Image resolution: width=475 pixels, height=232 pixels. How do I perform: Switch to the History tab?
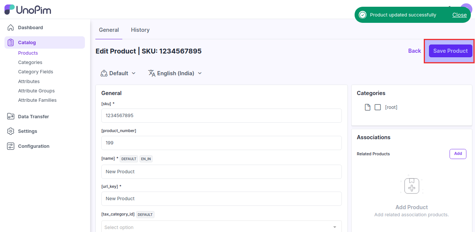tap(140, 30)
